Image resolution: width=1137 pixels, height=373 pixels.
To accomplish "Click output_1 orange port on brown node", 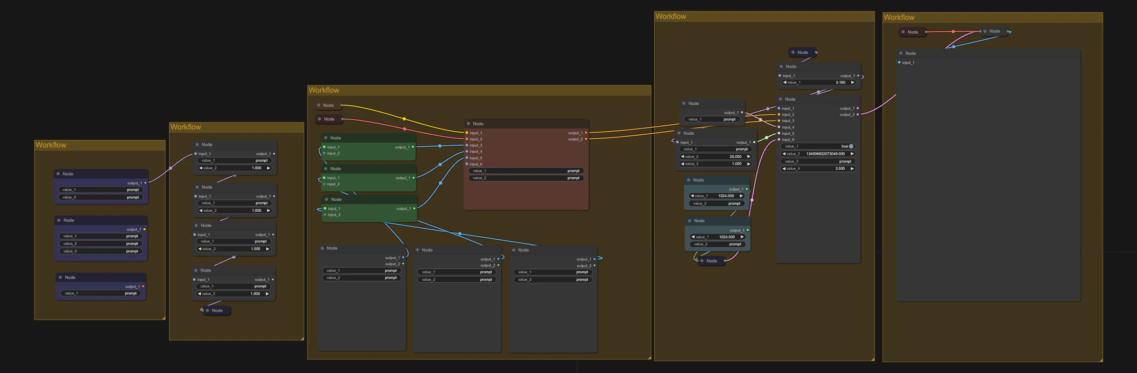I will tap(586, 133).
